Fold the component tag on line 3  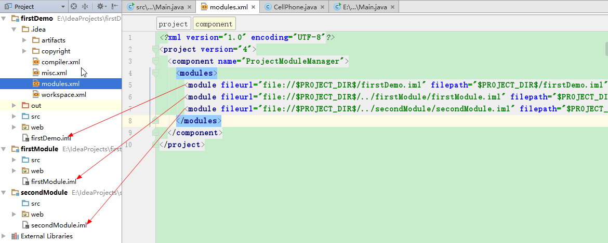155,61
